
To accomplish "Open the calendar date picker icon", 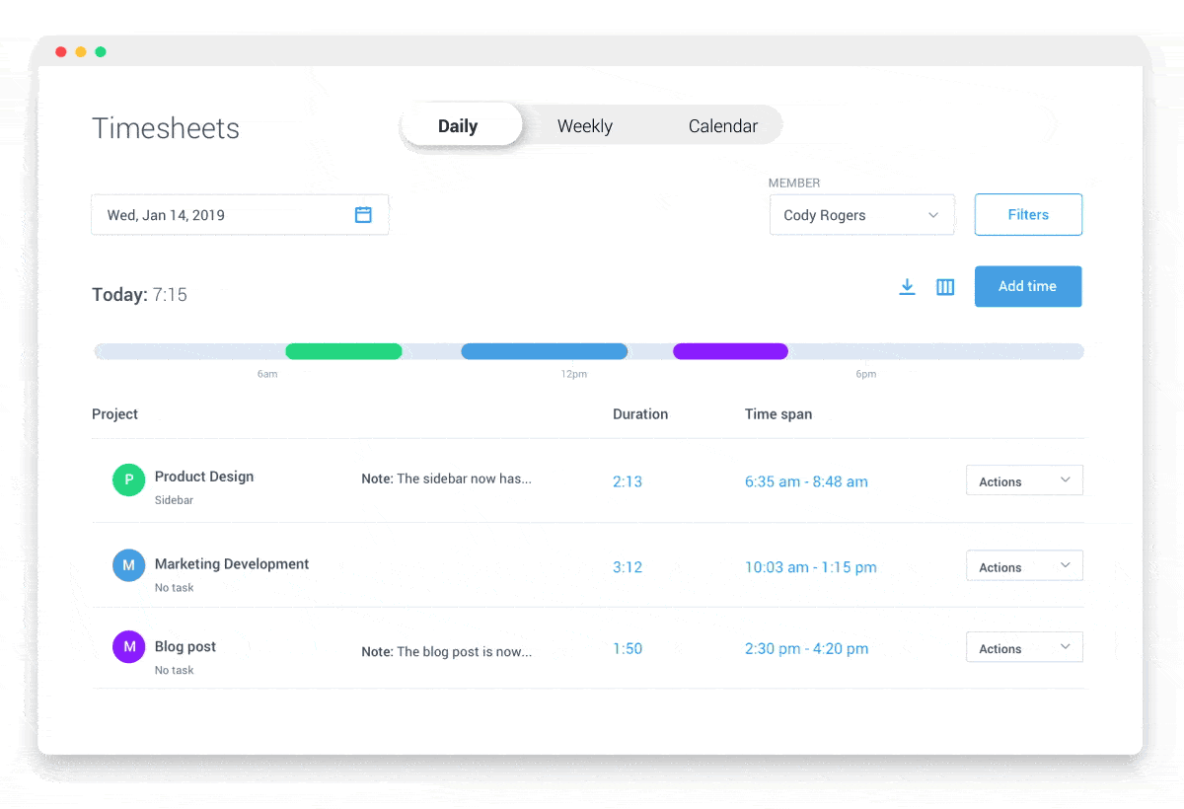I will (x=363, y=214).
